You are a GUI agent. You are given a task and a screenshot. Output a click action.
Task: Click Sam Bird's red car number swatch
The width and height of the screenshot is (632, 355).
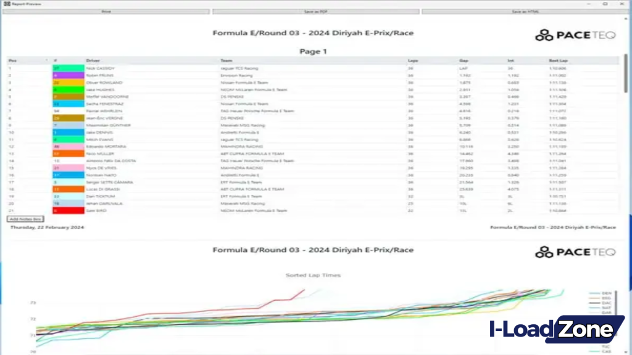tap(68, 210)
